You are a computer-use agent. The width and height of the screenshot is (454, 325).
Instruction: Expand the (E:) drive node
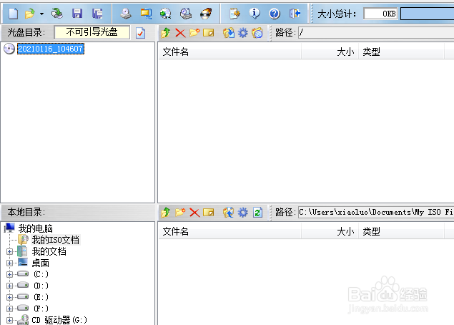9,298
